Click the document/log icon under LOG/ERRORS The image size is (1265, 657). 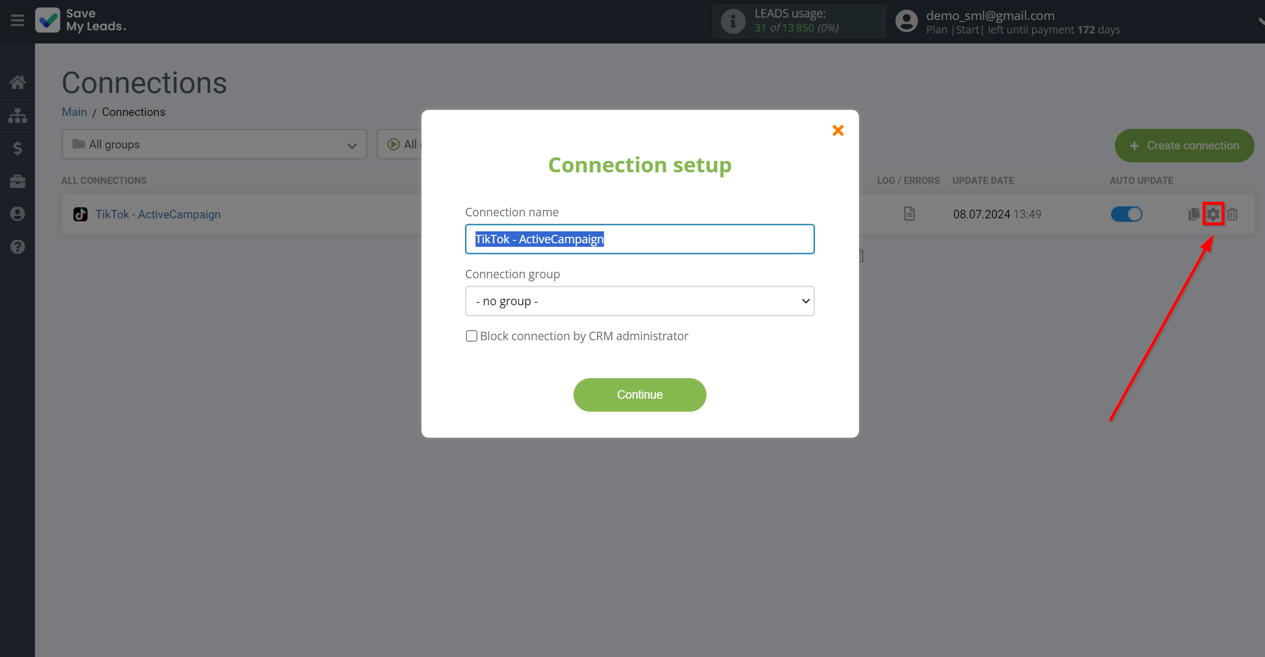909,214
